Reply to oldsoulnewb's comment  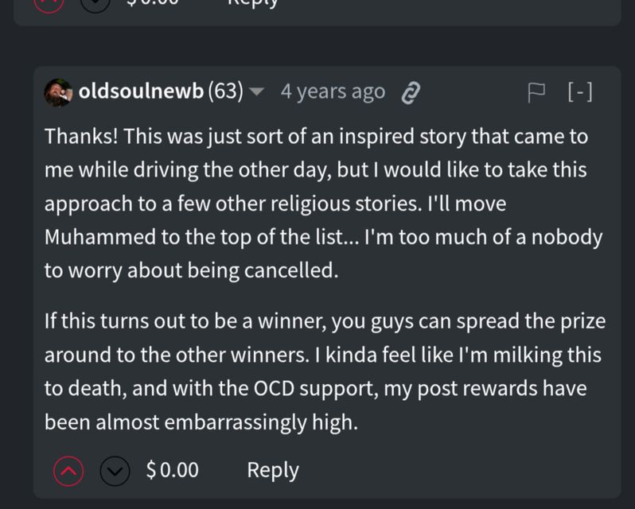pyautogui.click(x=273, y=470)
